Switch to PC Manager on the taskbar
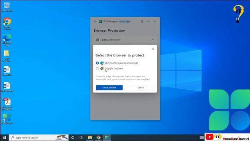This screenshot has width=250, height=141. tap(107, 137)
